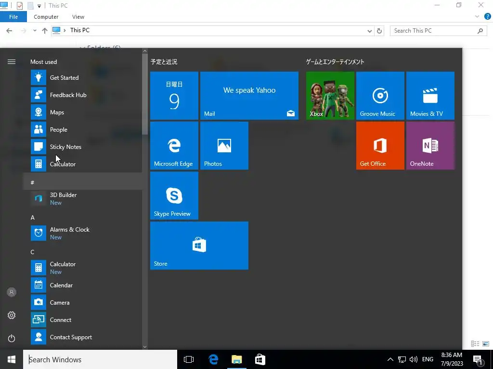Open the clock showing 8:36 AM
Viewport: 493px width, 369px height.
[x=452, y=359]
